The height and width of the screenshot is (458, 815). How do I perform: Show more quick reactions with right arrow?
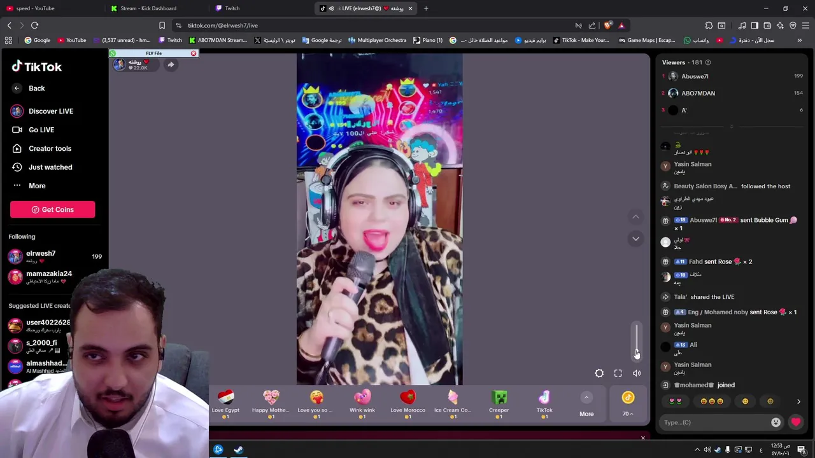point(798,401)
